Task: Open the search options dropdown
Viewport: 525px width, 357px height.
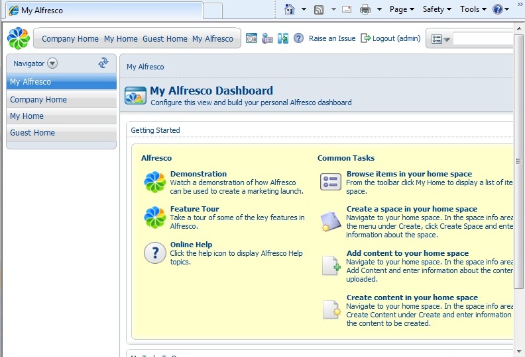Action: click(x=440, y=39)
